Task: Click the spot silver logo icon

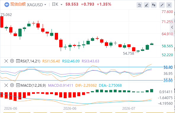Action: pyautogui.click(x=7, y=4)
